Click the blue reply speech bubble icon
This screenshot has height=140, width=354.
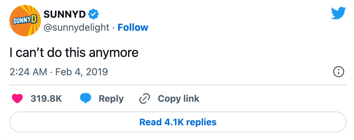pos(86,98)
